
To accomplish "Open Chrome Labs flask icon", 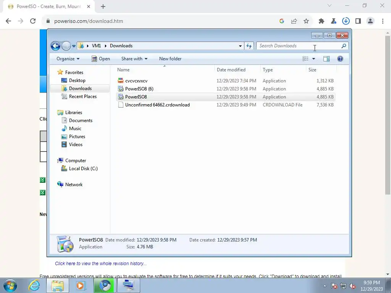I will pos(334,21).
